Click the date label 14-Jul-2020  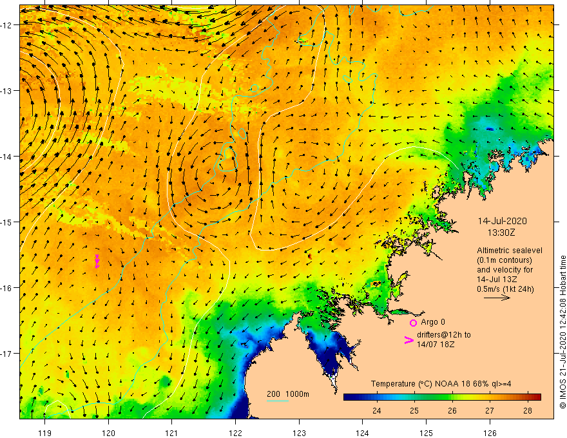(x=503, y=221)
